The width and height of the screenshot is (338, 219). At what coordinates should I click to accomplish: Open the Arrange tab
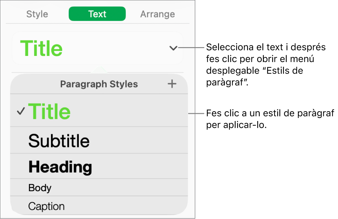coord(157,14)
